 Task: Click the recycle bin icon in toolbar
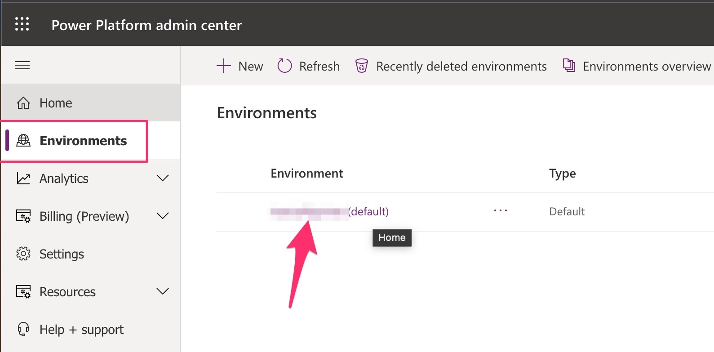click(362, 66)
